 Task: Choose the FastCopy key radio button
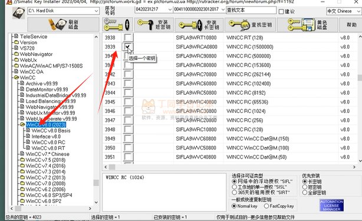coord(266,206)
